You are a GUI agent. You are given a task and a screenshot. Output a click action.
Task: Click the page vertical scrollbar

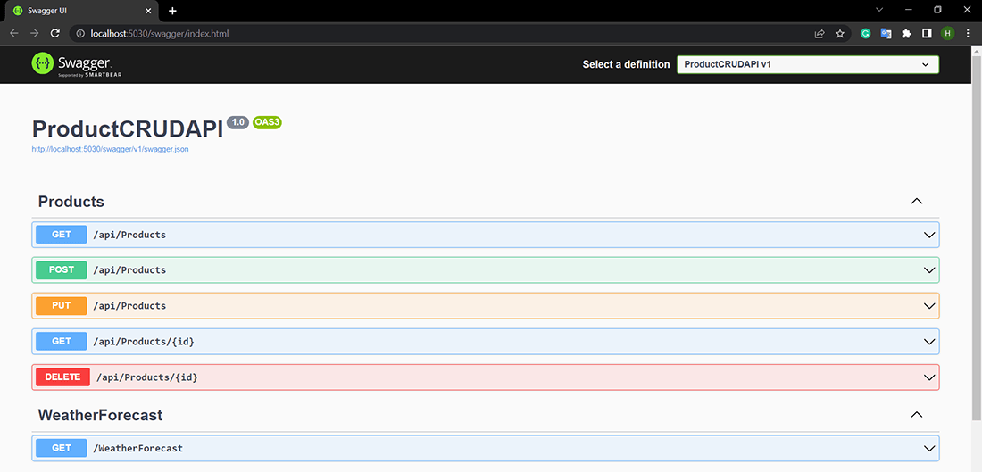tap(977, 238)
